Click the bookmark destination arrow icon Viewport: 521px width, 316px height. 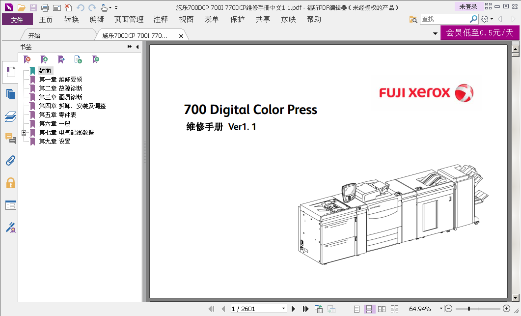click(x=61, y=59)
